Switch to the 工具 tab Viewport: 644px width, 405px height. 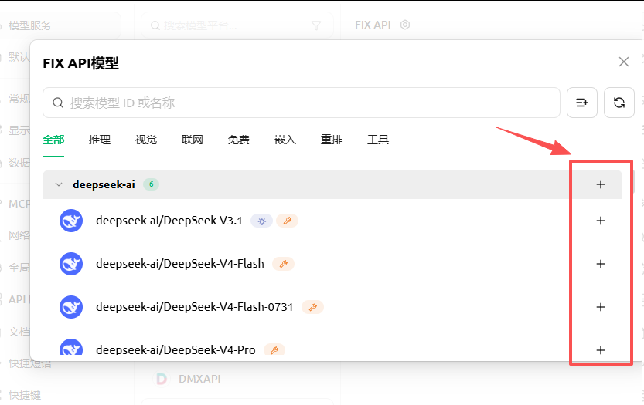tap(378, 140)
